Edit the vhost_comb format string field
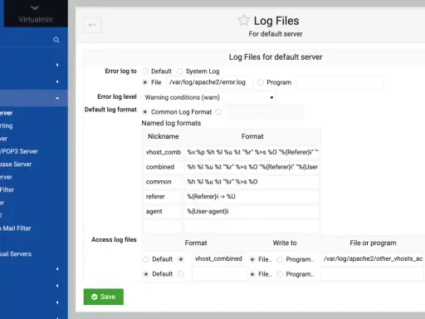425x319 pixels. (252, 152)
